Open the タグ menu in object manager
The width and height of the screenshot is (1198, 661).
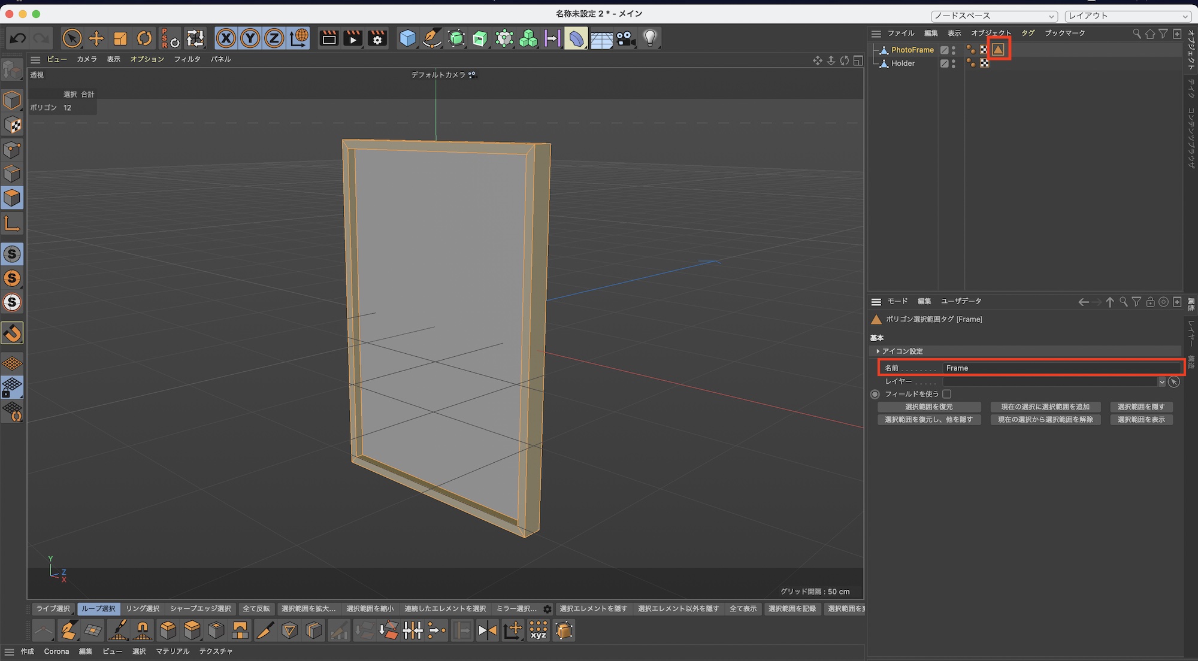[1028, 34]
